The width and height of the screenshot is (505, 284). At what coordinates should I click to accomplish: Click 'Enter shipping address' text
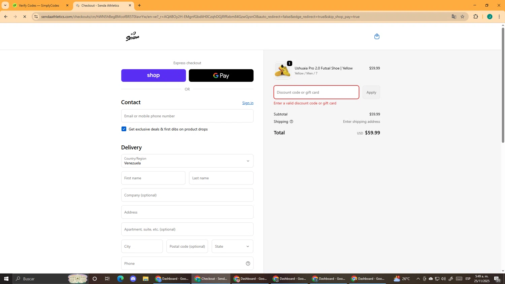[x=362, y=121]
